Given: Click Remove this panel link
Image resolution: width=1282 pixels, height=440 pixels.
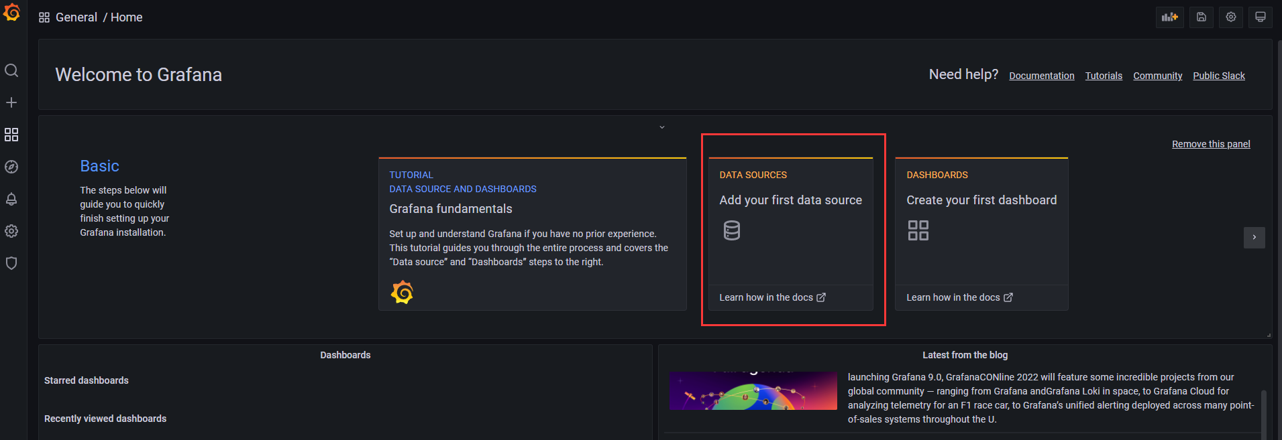Looking at the screenshot, I should pos(1211,144).
